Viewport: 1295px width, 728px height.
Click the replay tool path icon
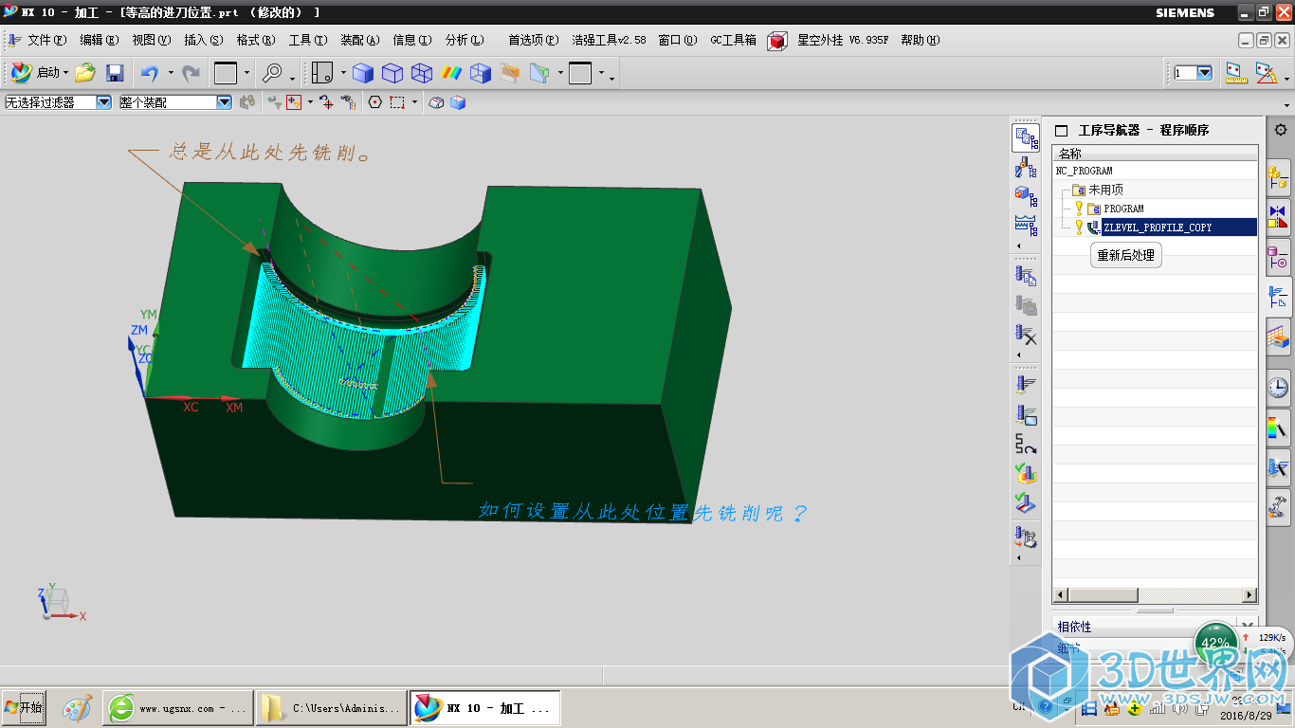(x=1026, y=414)
